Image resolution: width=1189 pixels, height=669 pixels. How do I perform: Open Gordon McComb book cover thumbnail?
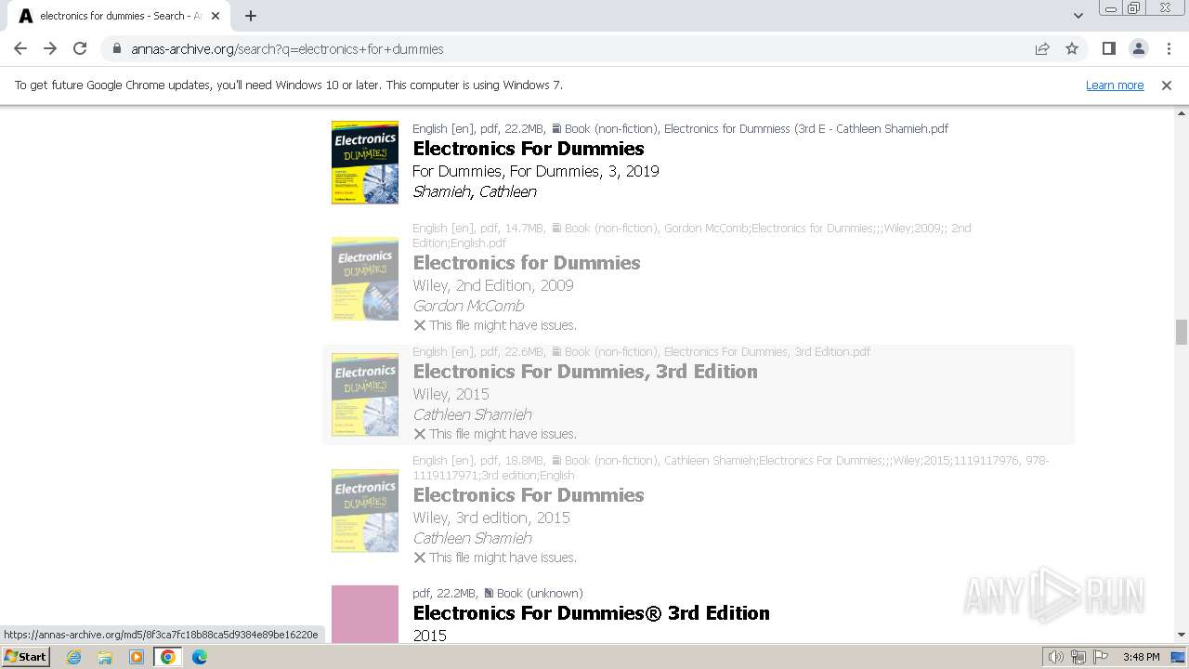pos(365,279)
